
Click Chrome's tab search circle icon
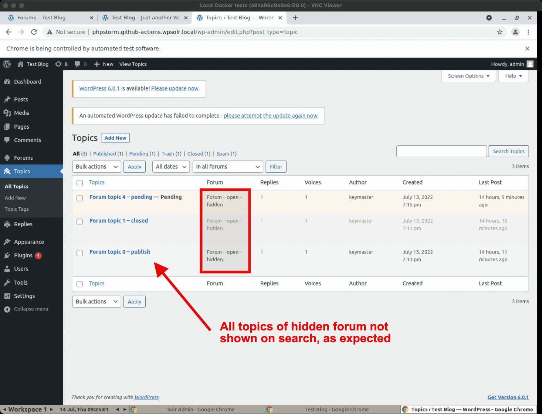pyautogui.click(x=489, y=17)
